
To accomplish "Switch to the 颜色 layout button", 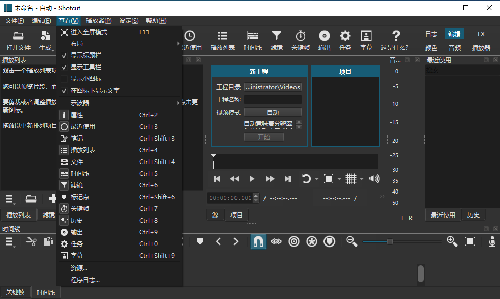I will pyautogui.click(x=431, y=48).
